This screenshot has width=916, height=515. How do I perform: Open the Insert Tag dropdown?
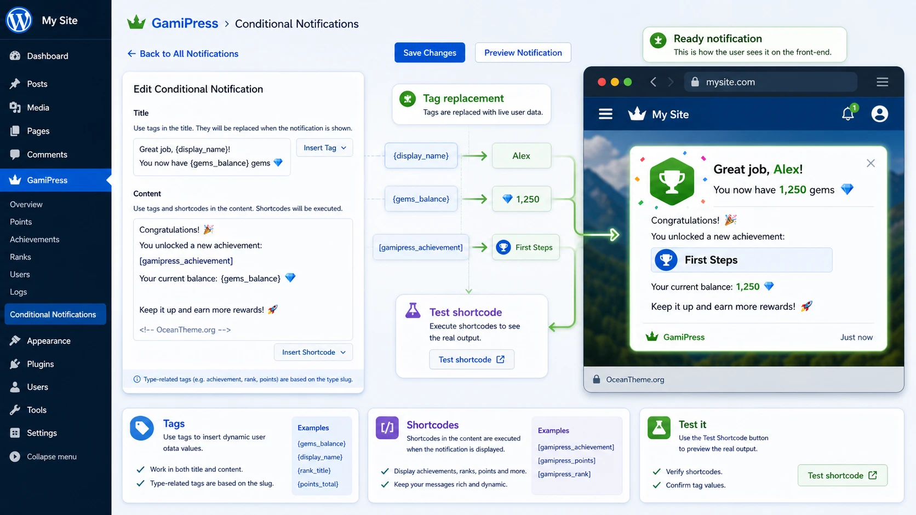[325, 148]
